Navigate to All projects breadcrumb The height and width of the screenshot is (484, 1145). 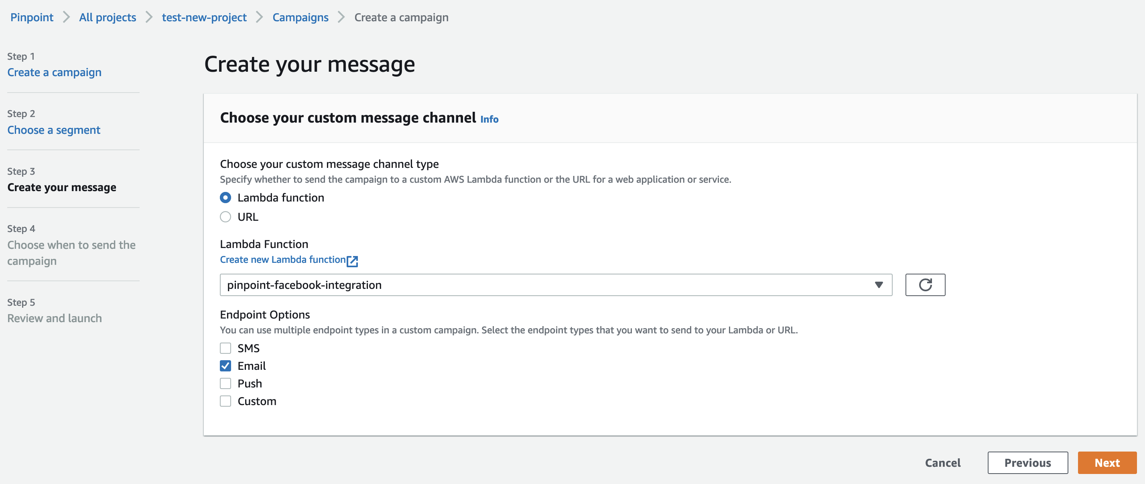click(x=108, y=17)
